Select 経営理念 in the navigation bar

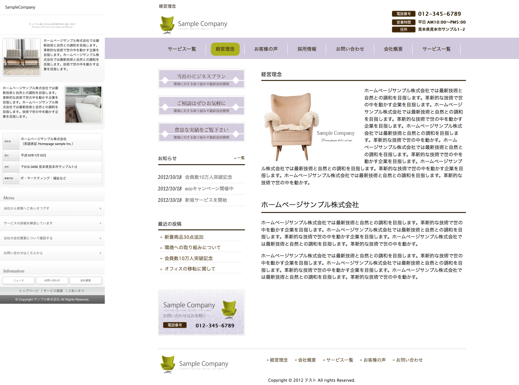(x=225, y=49)
